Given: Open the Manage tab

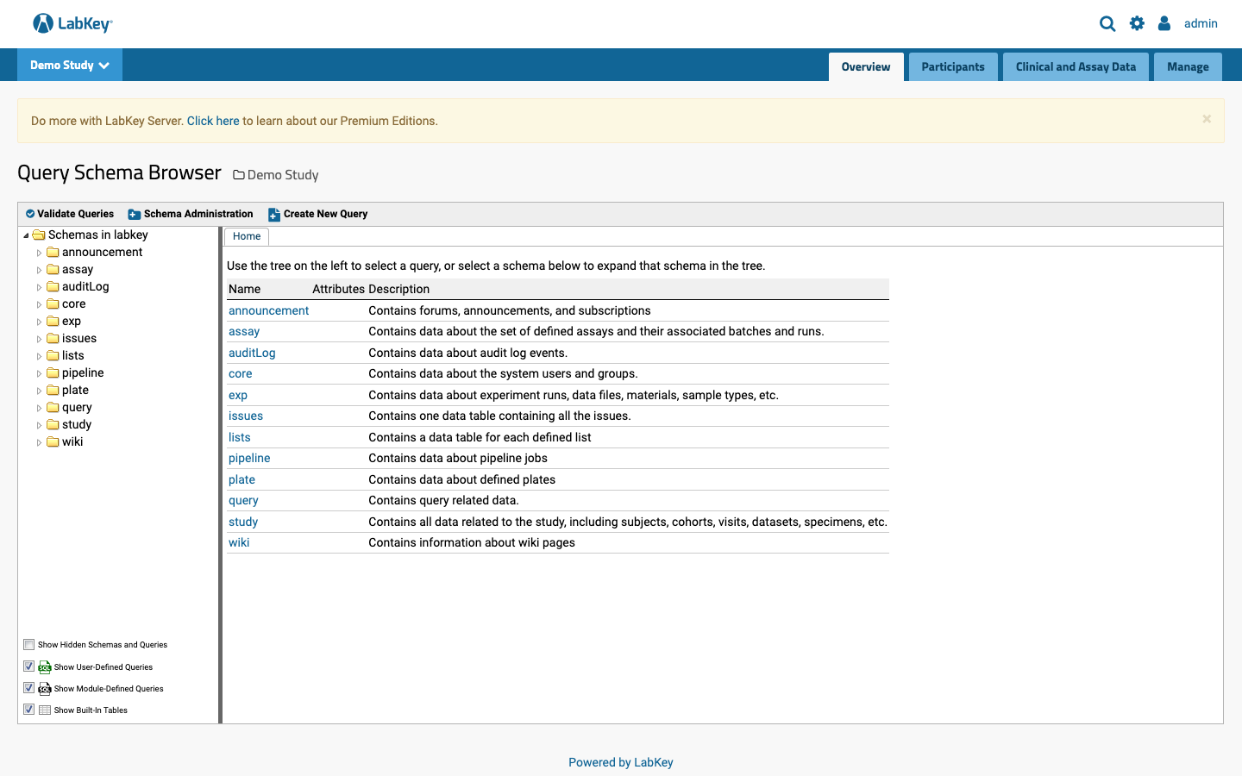Looking at the screenshot, I should [x=1188, y=66].
